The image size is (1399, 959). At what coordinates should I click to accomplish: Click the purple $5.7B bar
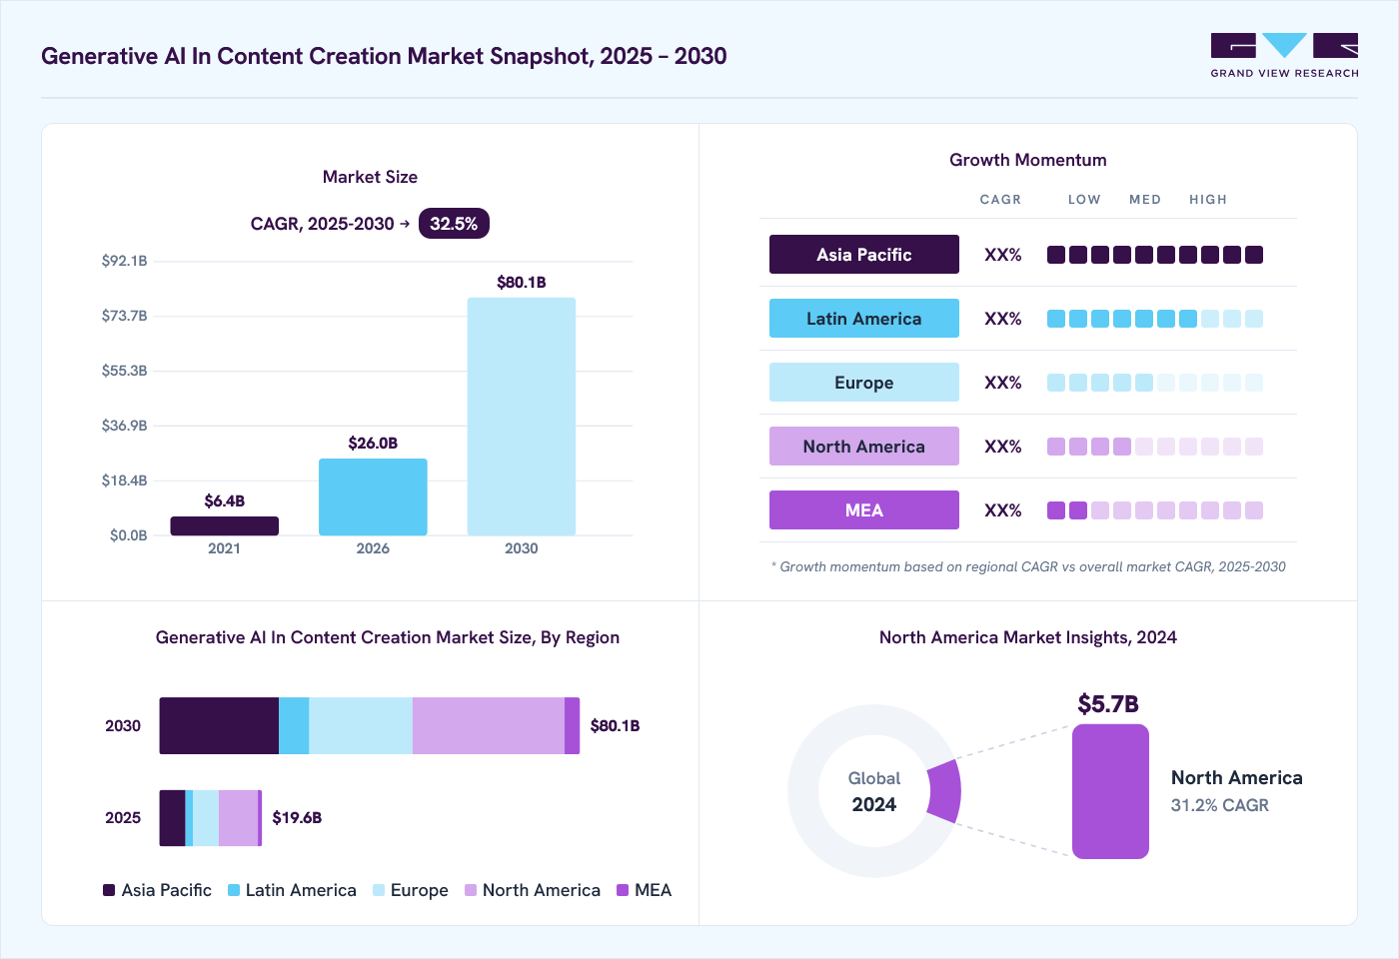pyautogui.click(x=1110, y=791)
